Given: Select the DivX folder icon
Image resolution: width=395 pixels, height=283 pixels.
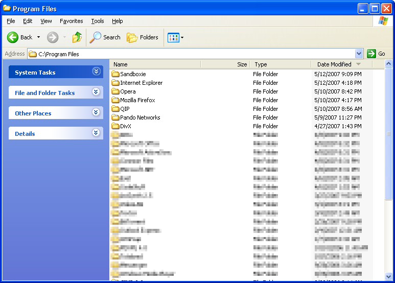Looking at the screenshot, I should click(115, 126).
